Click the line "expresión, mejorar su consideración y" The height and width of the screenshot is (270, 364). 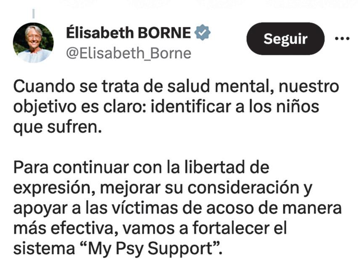point(163,188)
